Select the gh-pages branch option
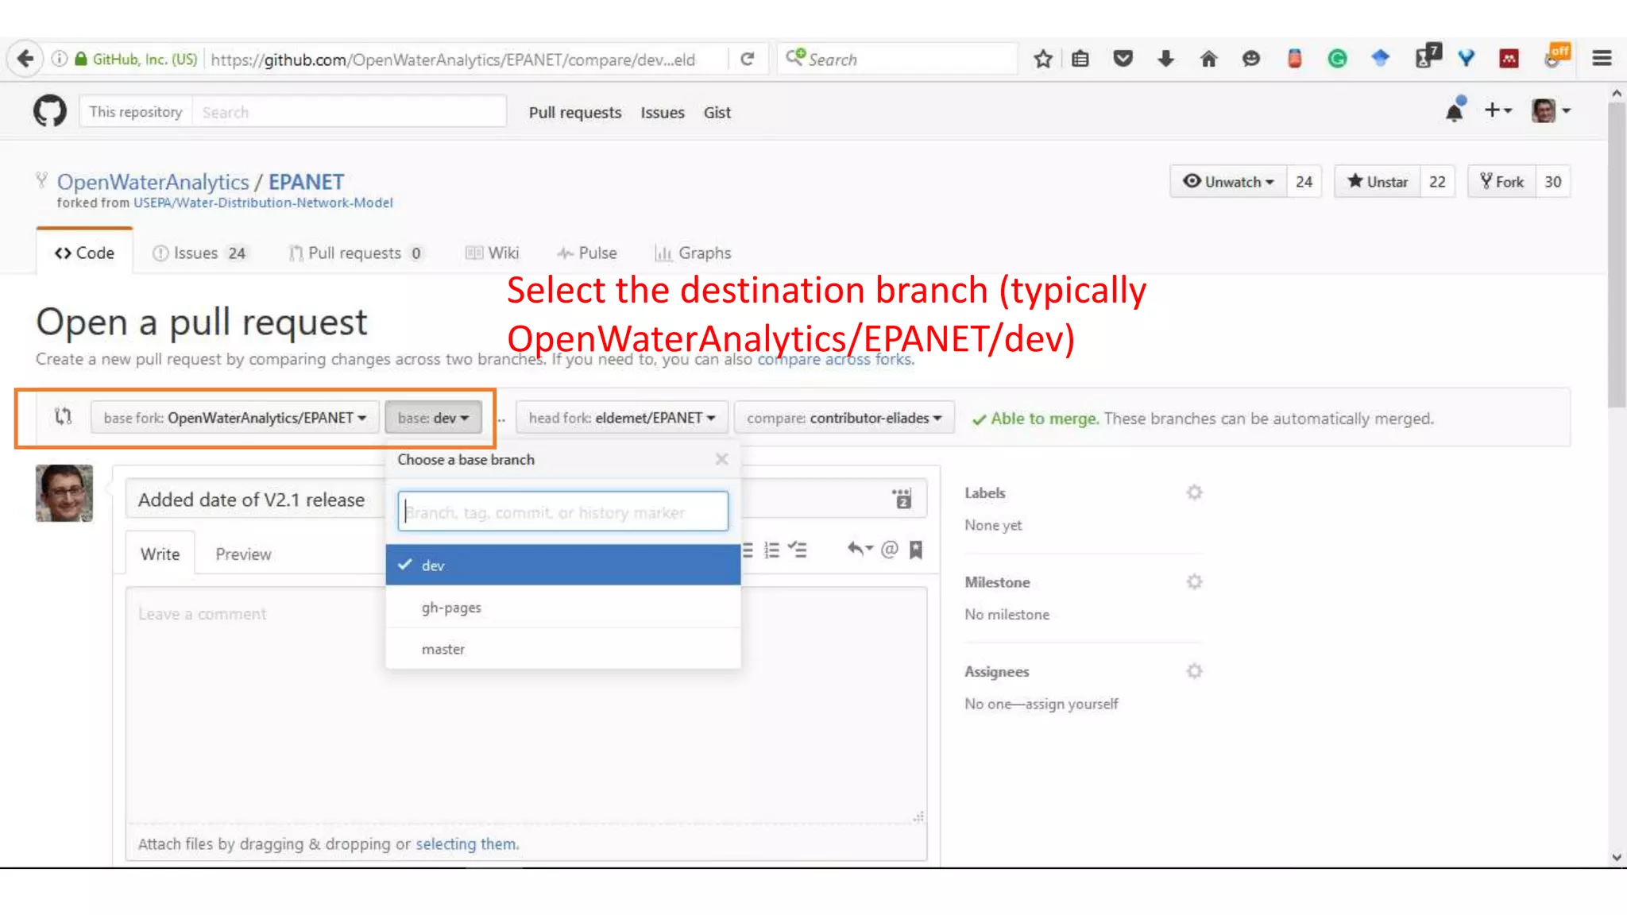The height and width of the screenshot is (915, 1627). [563, 607]
